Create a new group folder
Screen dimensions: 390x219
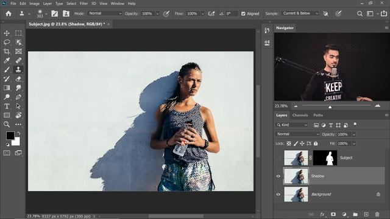pos(355,214)
